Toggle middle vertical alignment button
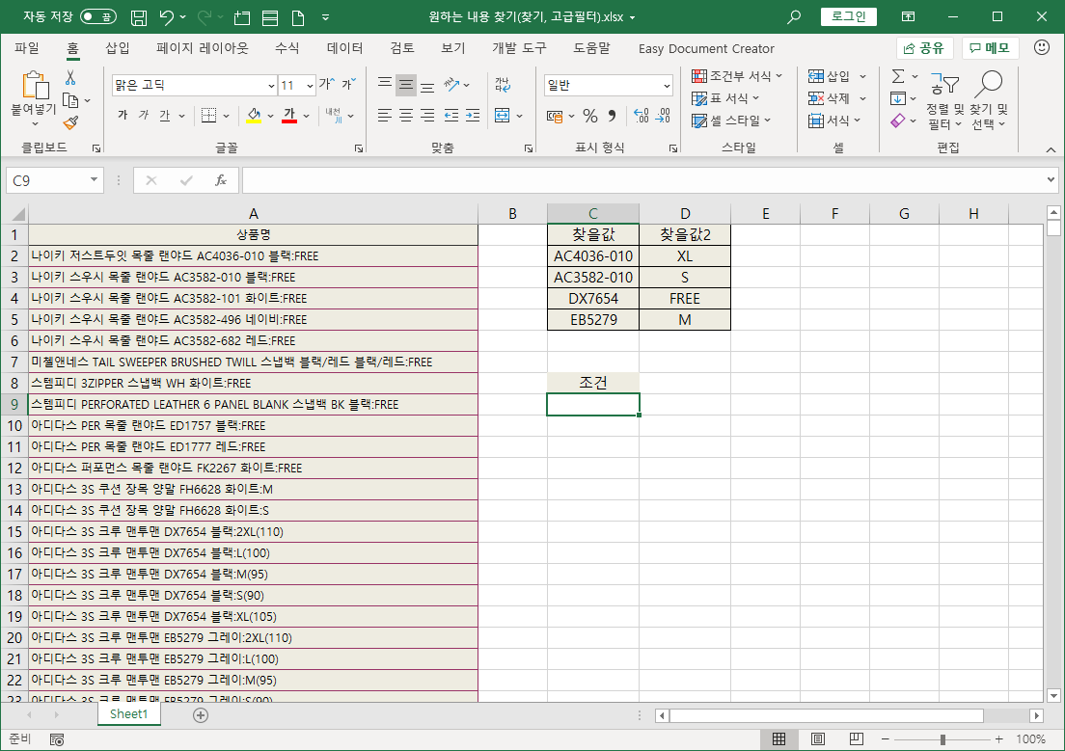The height and width of the screenshot is (751, 1065). (406, 85)
